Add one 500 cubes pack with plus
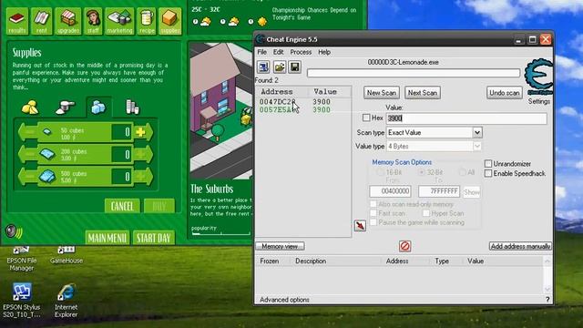Image resolution: width=583 pixels, height=328 pixels. (x=141, y=176)
